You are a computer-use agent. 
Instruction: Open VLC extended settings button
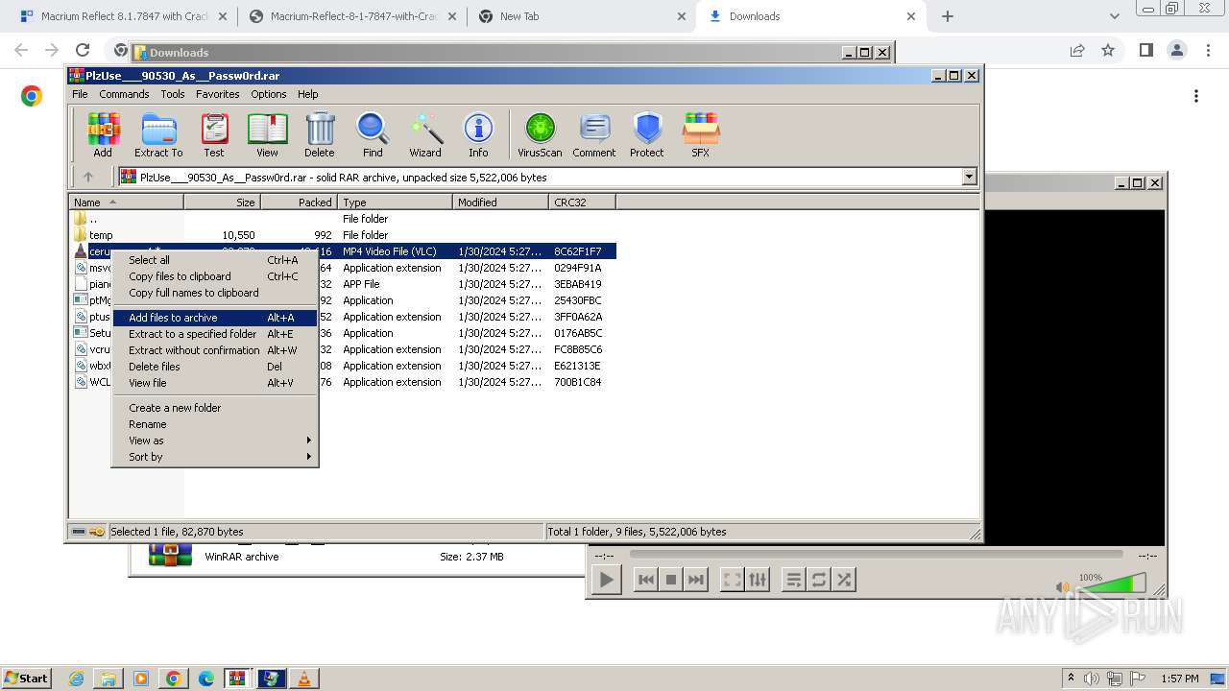[758, 580]
